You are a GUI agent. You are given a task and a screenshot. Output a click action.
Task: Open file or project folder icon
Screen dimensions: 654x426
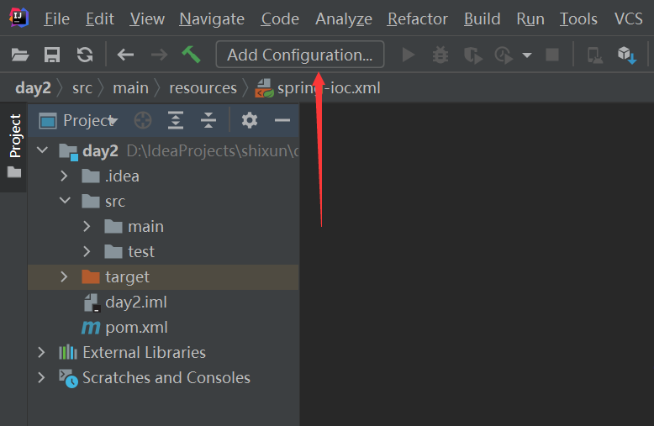pos(20,55)
